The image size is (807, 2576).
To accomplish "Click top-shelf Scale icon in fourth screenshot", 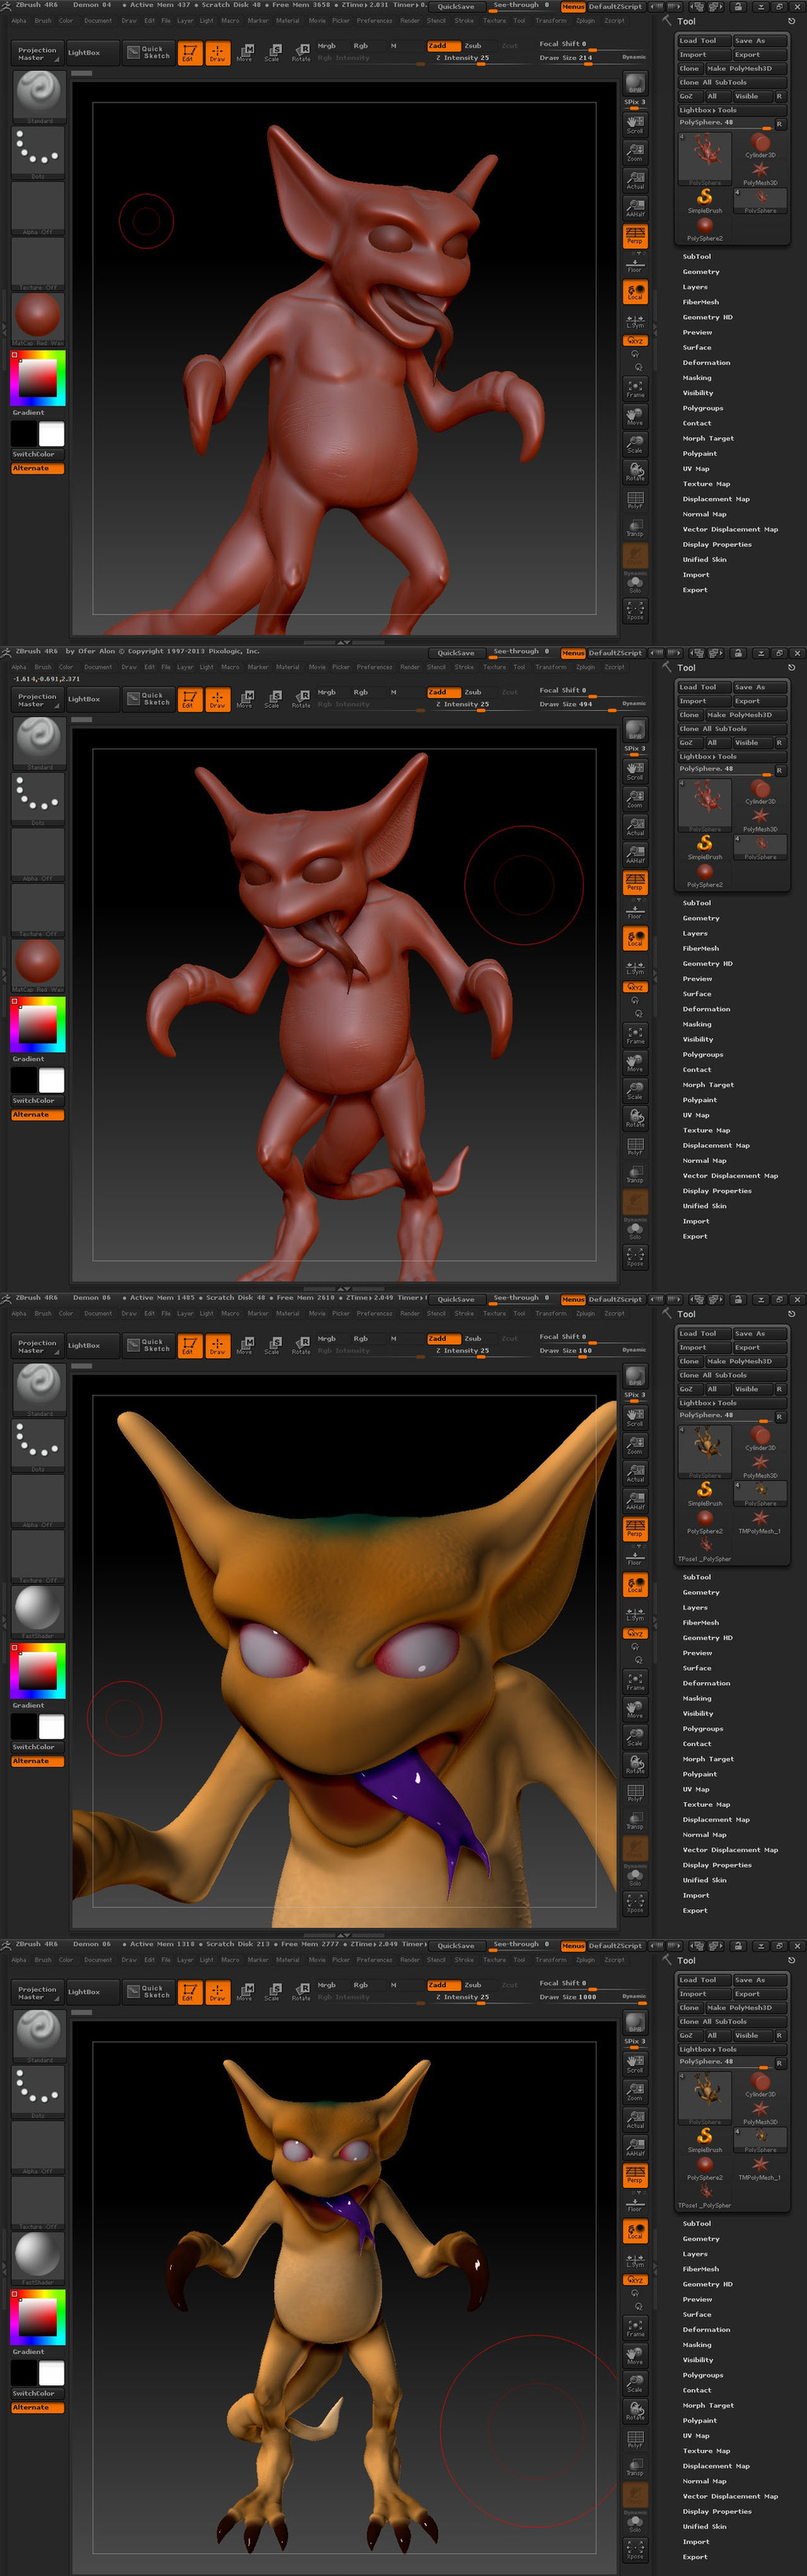I will coord(273,1992).
